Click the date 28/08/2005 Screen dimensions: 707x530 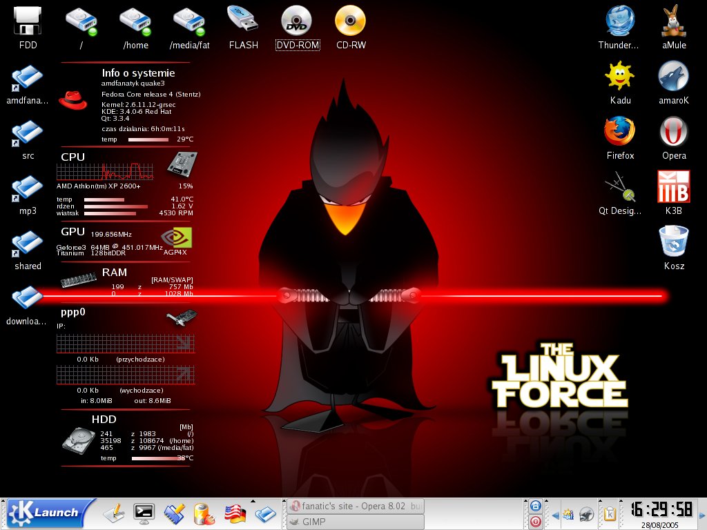[659, 525]
